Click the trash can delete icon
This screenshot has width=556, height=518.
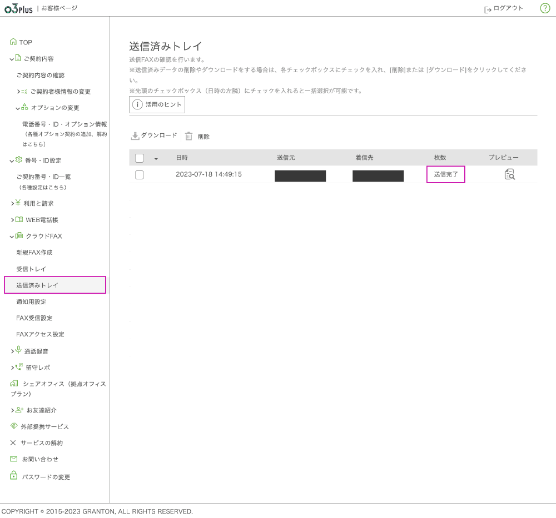click(188, 136)
